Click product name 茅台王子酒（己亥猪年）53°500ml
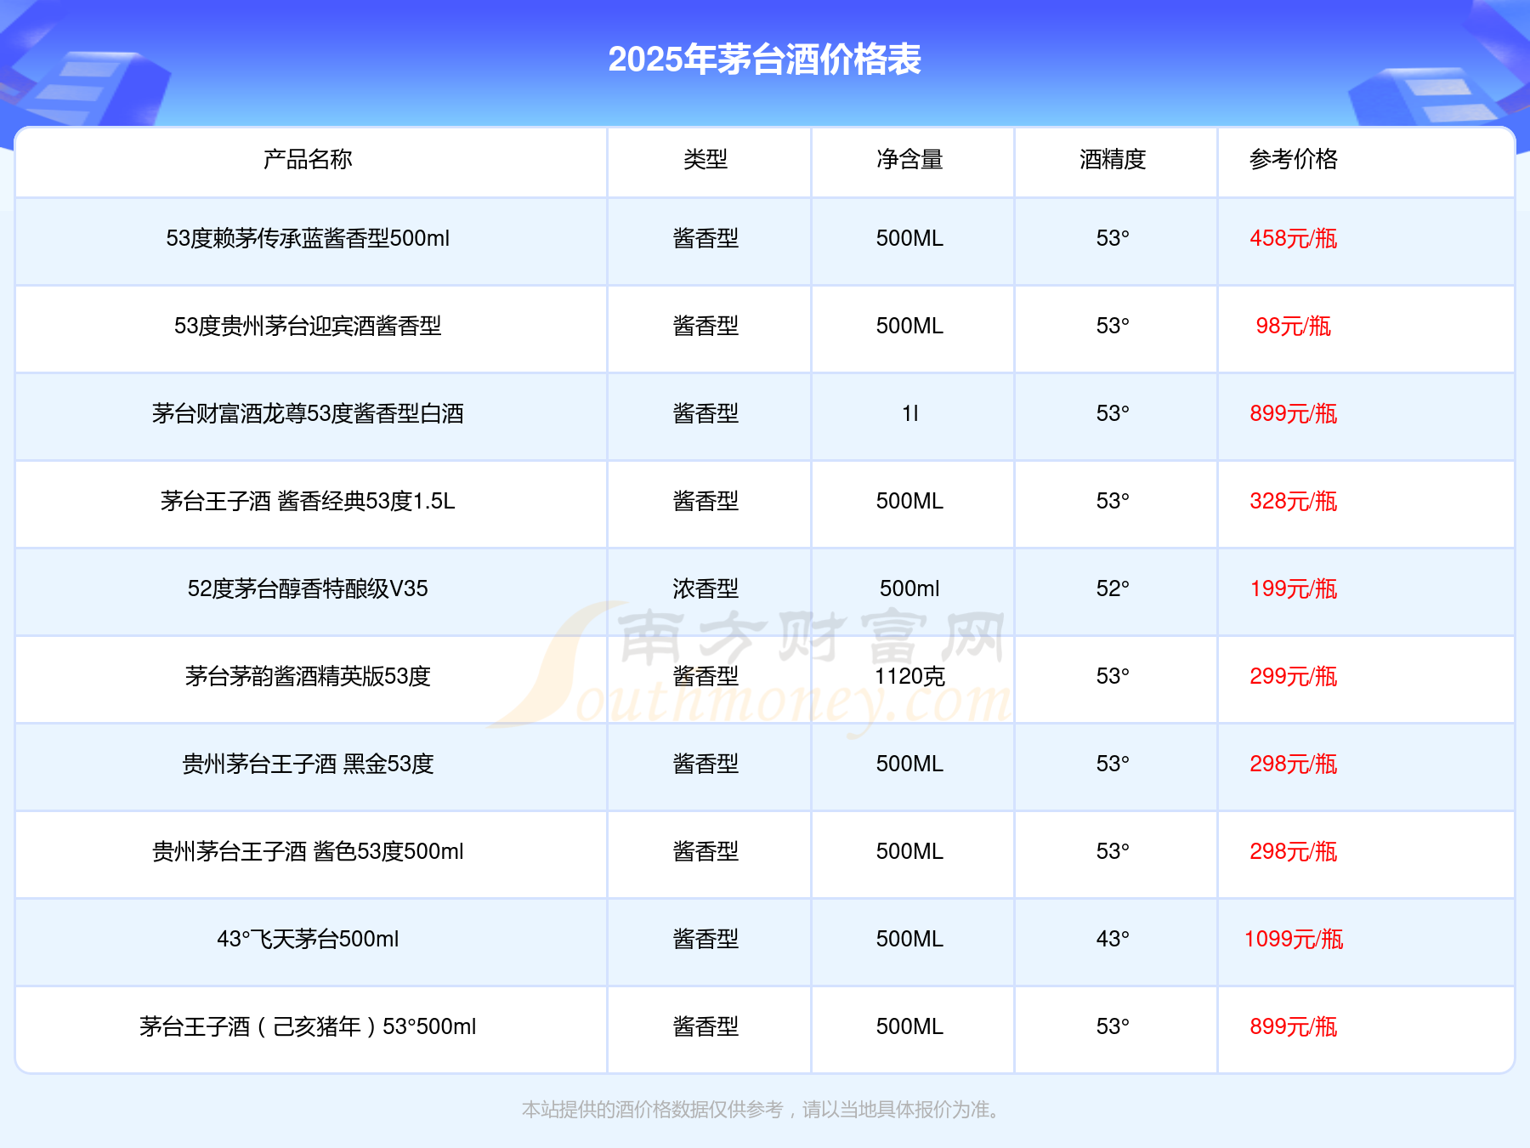Image resolution: width=1530 pixels, height=1148 pixels. pyautogui.click(x=308, y=1026)
